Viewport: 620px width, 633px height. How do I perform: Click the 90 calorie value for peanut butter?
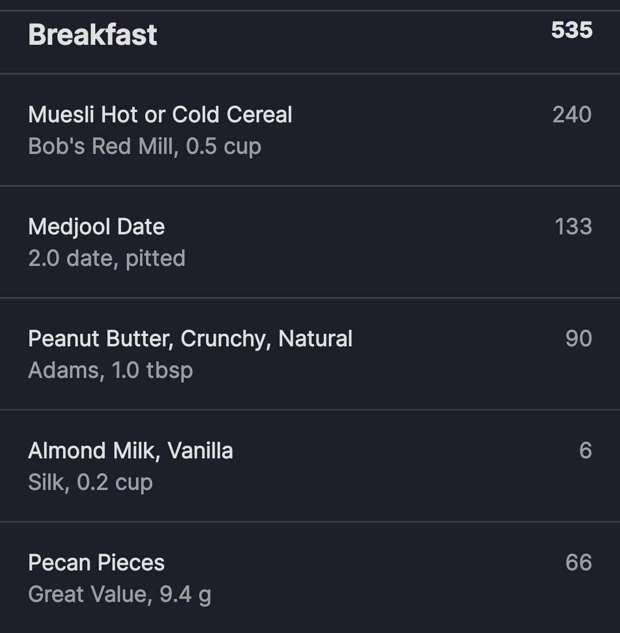pyautogui.click(x=578, y=338)
